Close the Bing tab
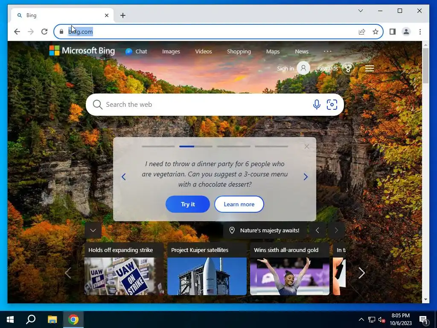437x328 pixels. [x=106, y=15]
